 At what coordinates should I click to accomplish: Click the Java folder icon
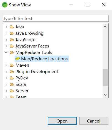tap(12, 27)
